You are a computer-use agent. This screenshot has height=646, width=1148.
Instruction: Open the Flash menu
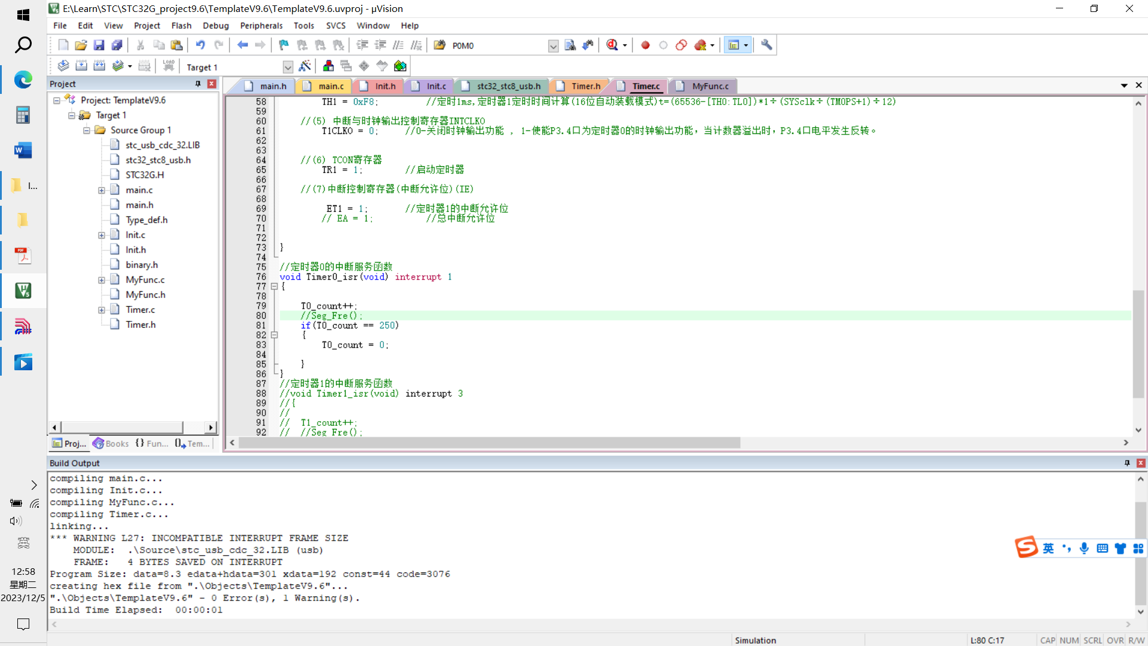181,26
